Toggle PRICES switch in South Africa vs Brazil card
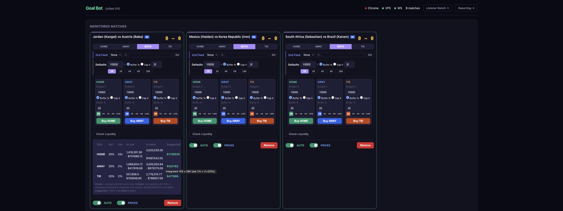Screen dimensions: 563x211 (314, 145)
